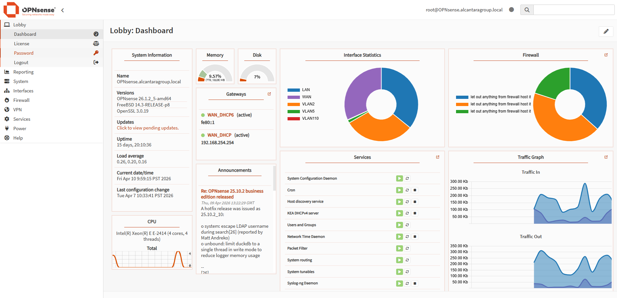Stop the Network Time Daemon service
The width and height of the screenshot is (617, 298).
(415, 237)
